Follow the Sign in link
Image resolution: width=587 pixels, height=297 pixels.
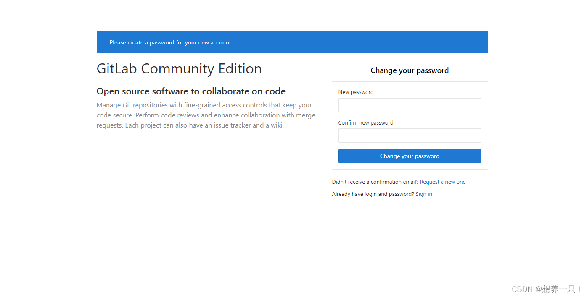click(x=424, y=194)
